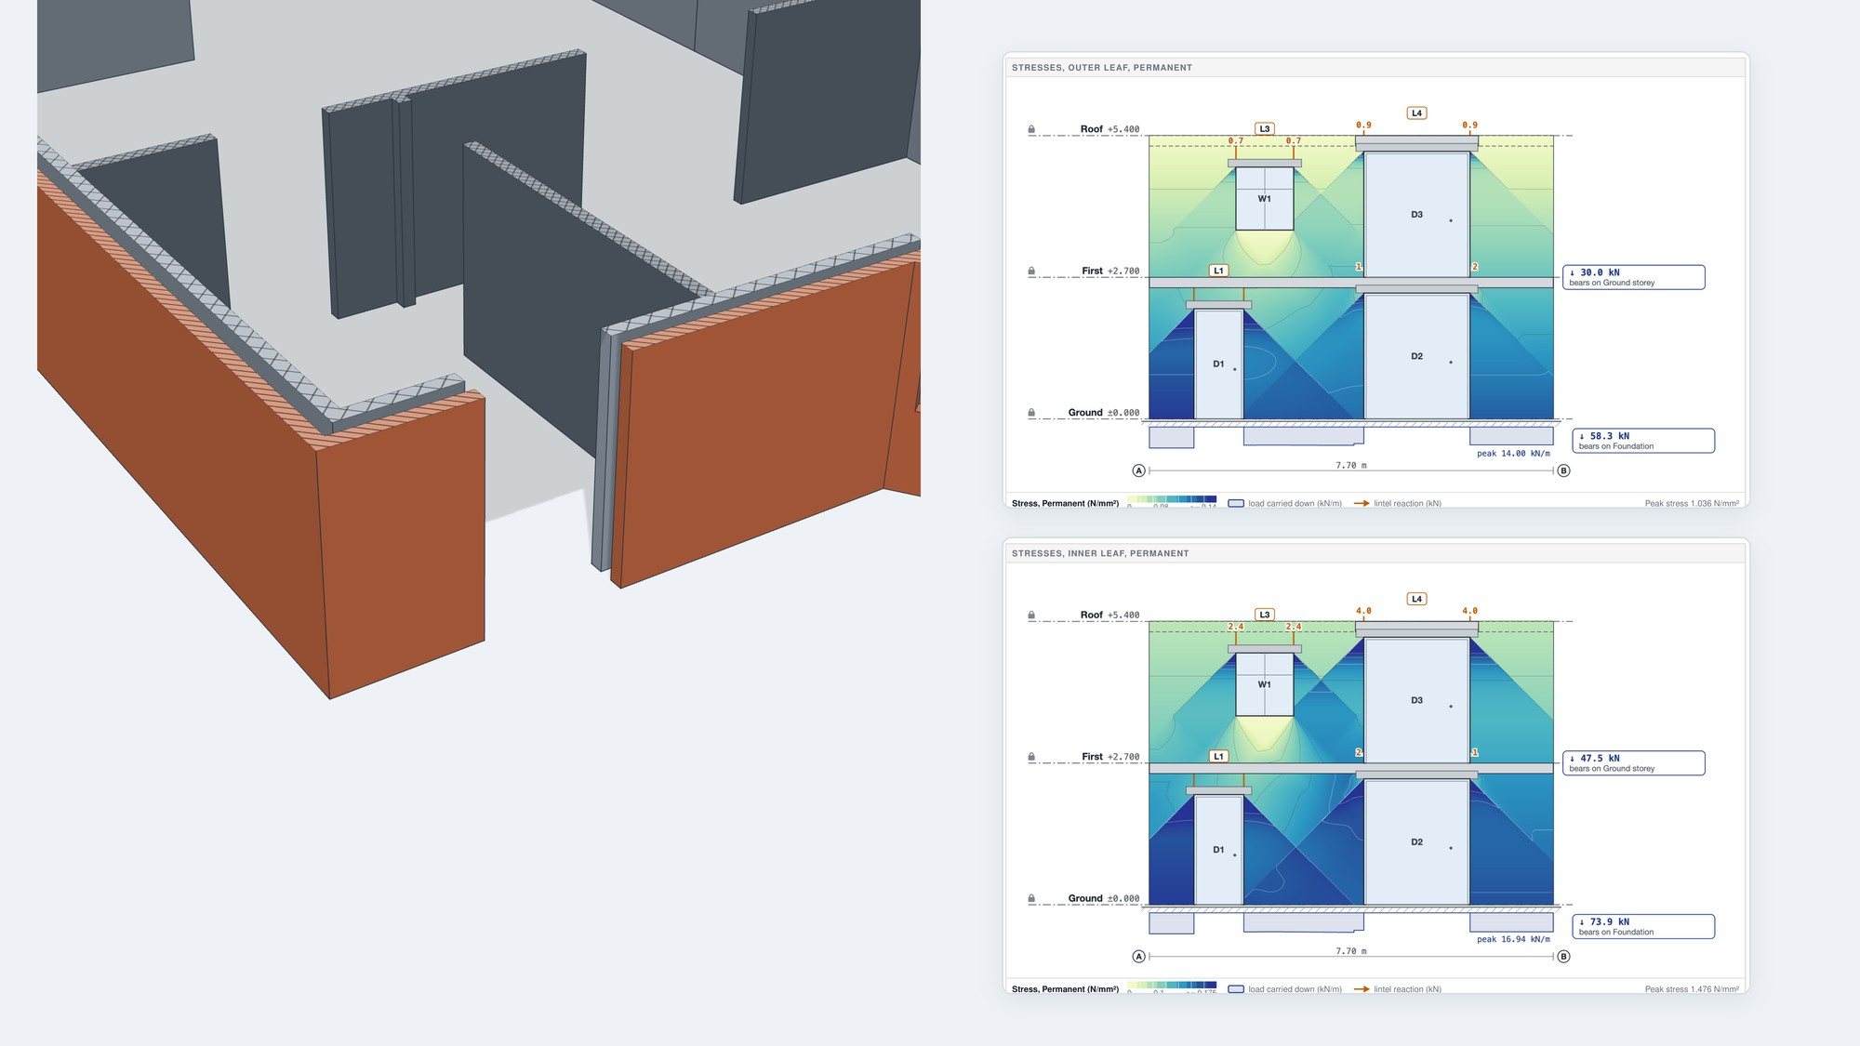The width and height of the screenshot is (1860, 1046).
Task: Click the 7.70 m dimension in inner leaf panel
Action: [x=1351, y=951]
